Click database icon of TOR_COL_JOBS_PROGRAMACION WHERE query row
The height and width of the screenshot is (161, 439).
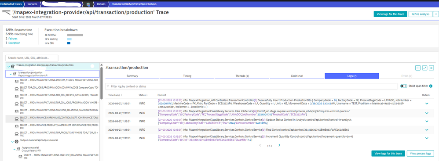pos(17,104)
